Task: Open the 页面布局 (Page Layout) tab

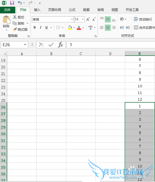Action: (55, 10)
